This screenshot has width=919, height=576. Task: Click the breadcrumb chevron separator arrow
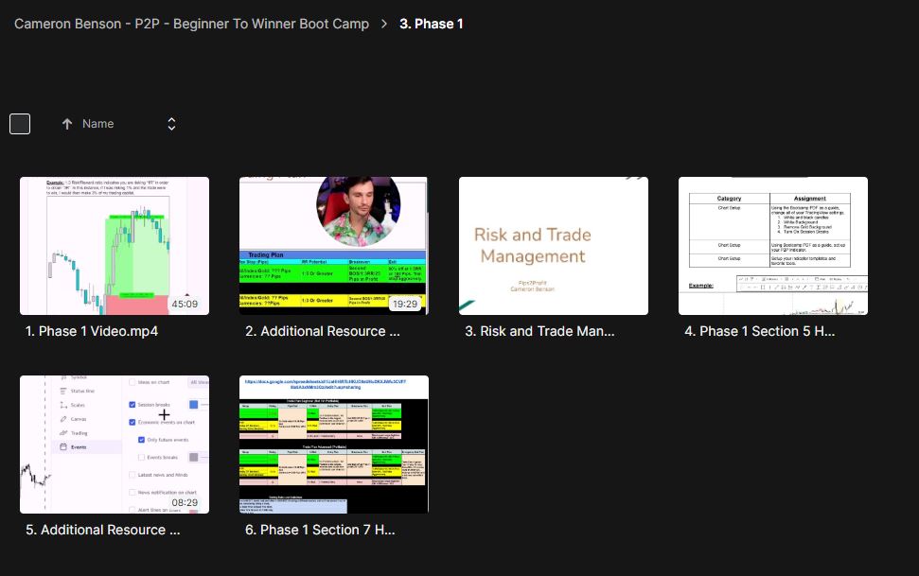pos(384,24)
